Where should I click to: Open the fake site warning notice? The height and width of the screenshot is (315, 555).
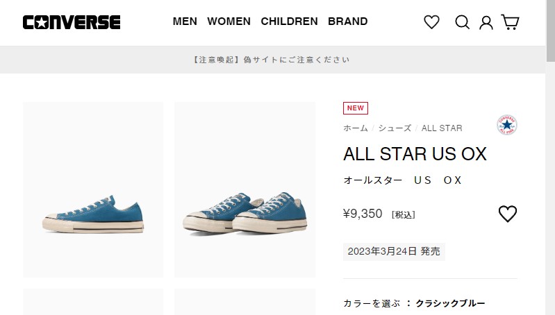[x=272, y=60]
